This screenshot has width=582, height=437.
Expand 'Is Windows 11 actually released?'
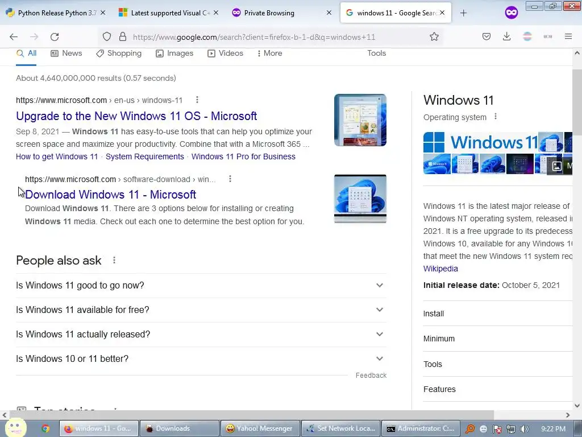pyautogui.click(x=201, y=335)
